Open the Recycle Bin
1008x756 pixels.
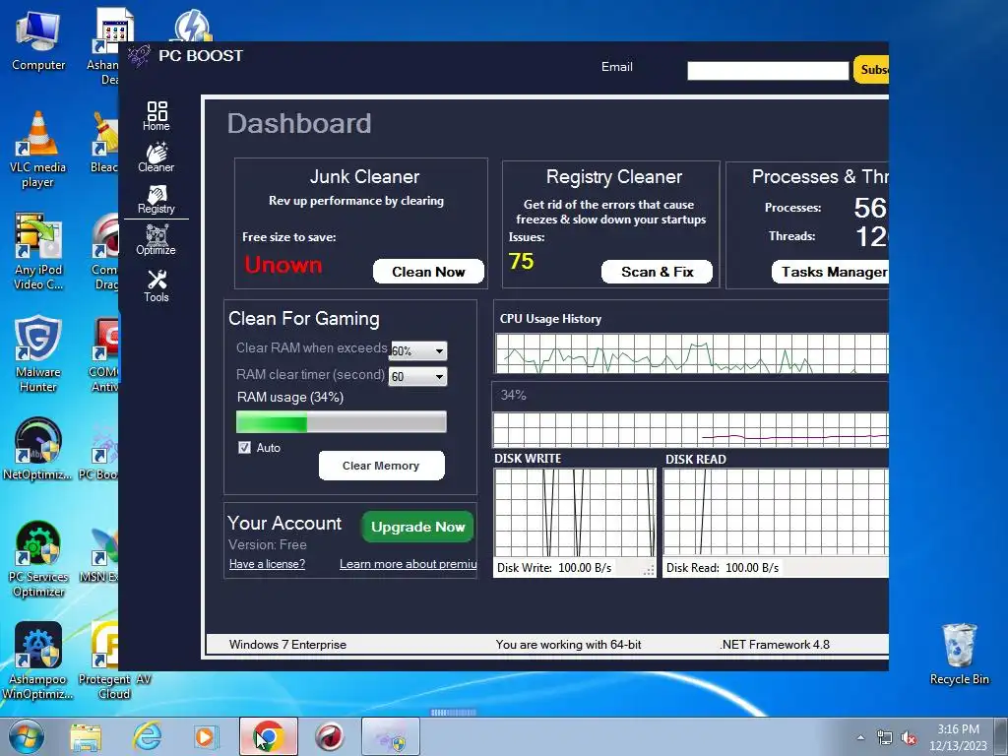point(959,655)
